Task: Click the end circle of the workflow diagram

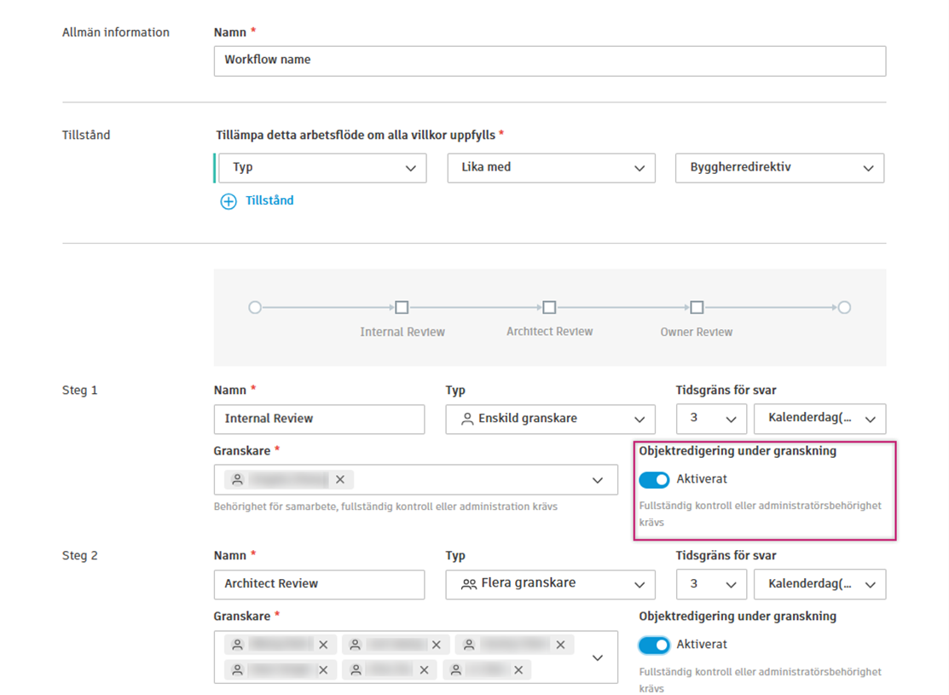Action: [x=844, y=308]
